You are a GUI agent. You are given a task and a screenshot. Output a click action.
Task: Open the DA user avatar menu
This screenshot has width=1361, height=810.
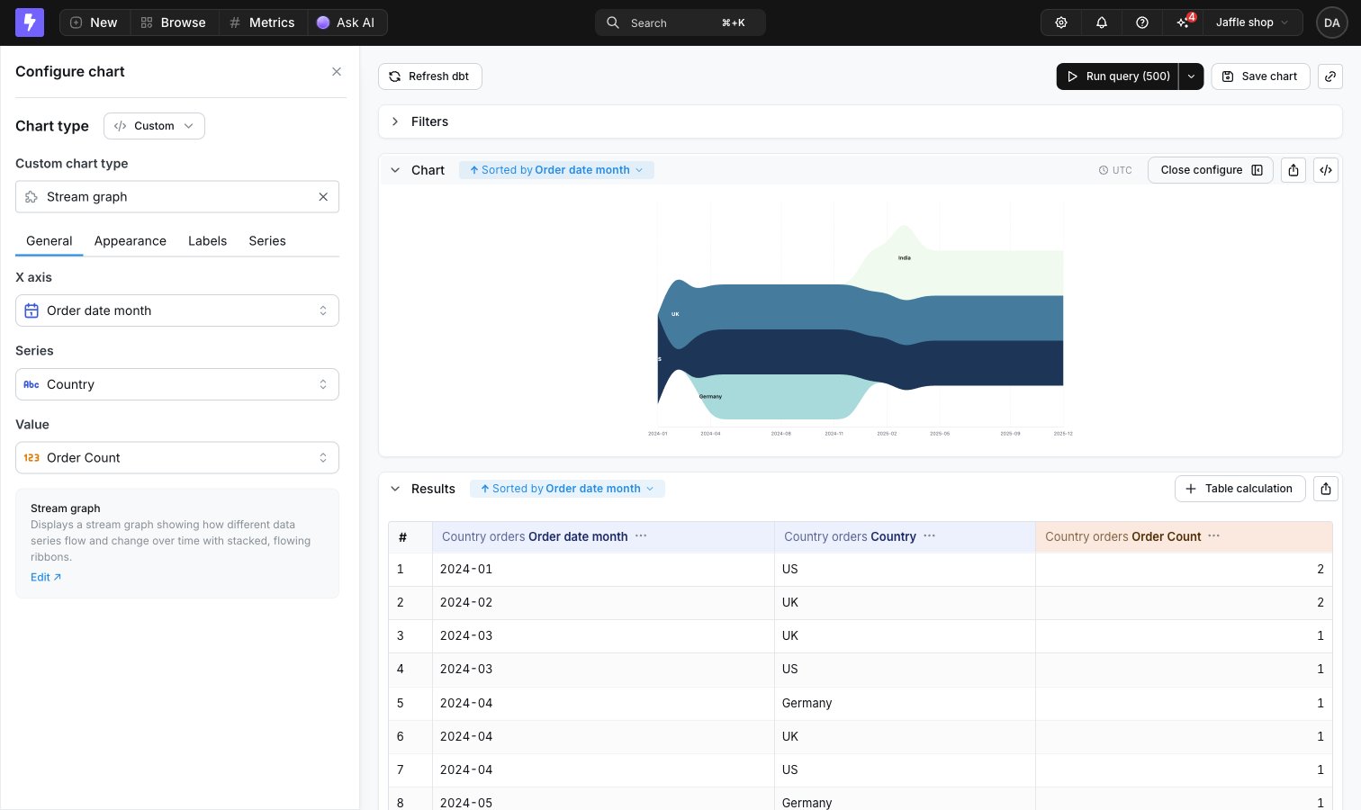coord(1332,22)
